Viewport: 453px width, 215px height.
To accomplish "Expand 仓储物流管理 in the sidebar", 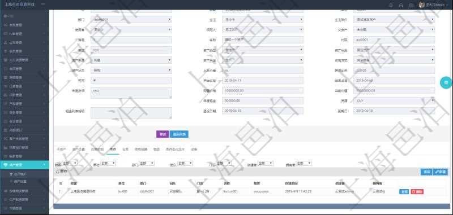I will click(x=24, y=191).
